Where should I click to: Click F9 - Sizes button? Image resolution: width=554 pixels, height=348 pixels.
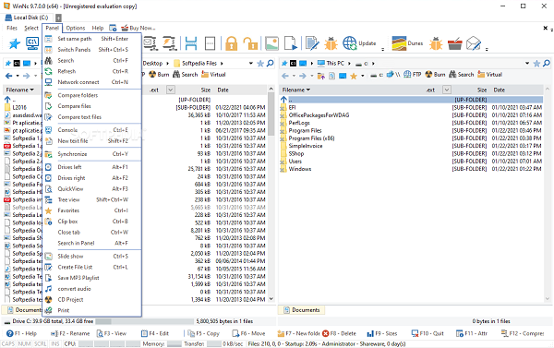pyautogui.click(x=382, y=333)
